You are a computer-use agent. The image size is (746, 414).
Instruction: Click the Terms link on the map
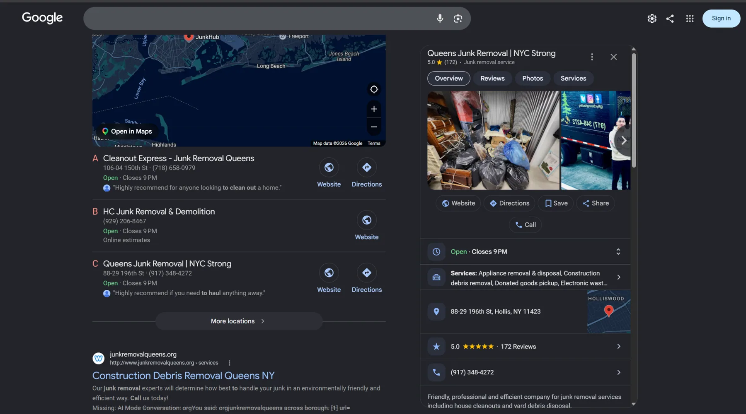point(374,144)
